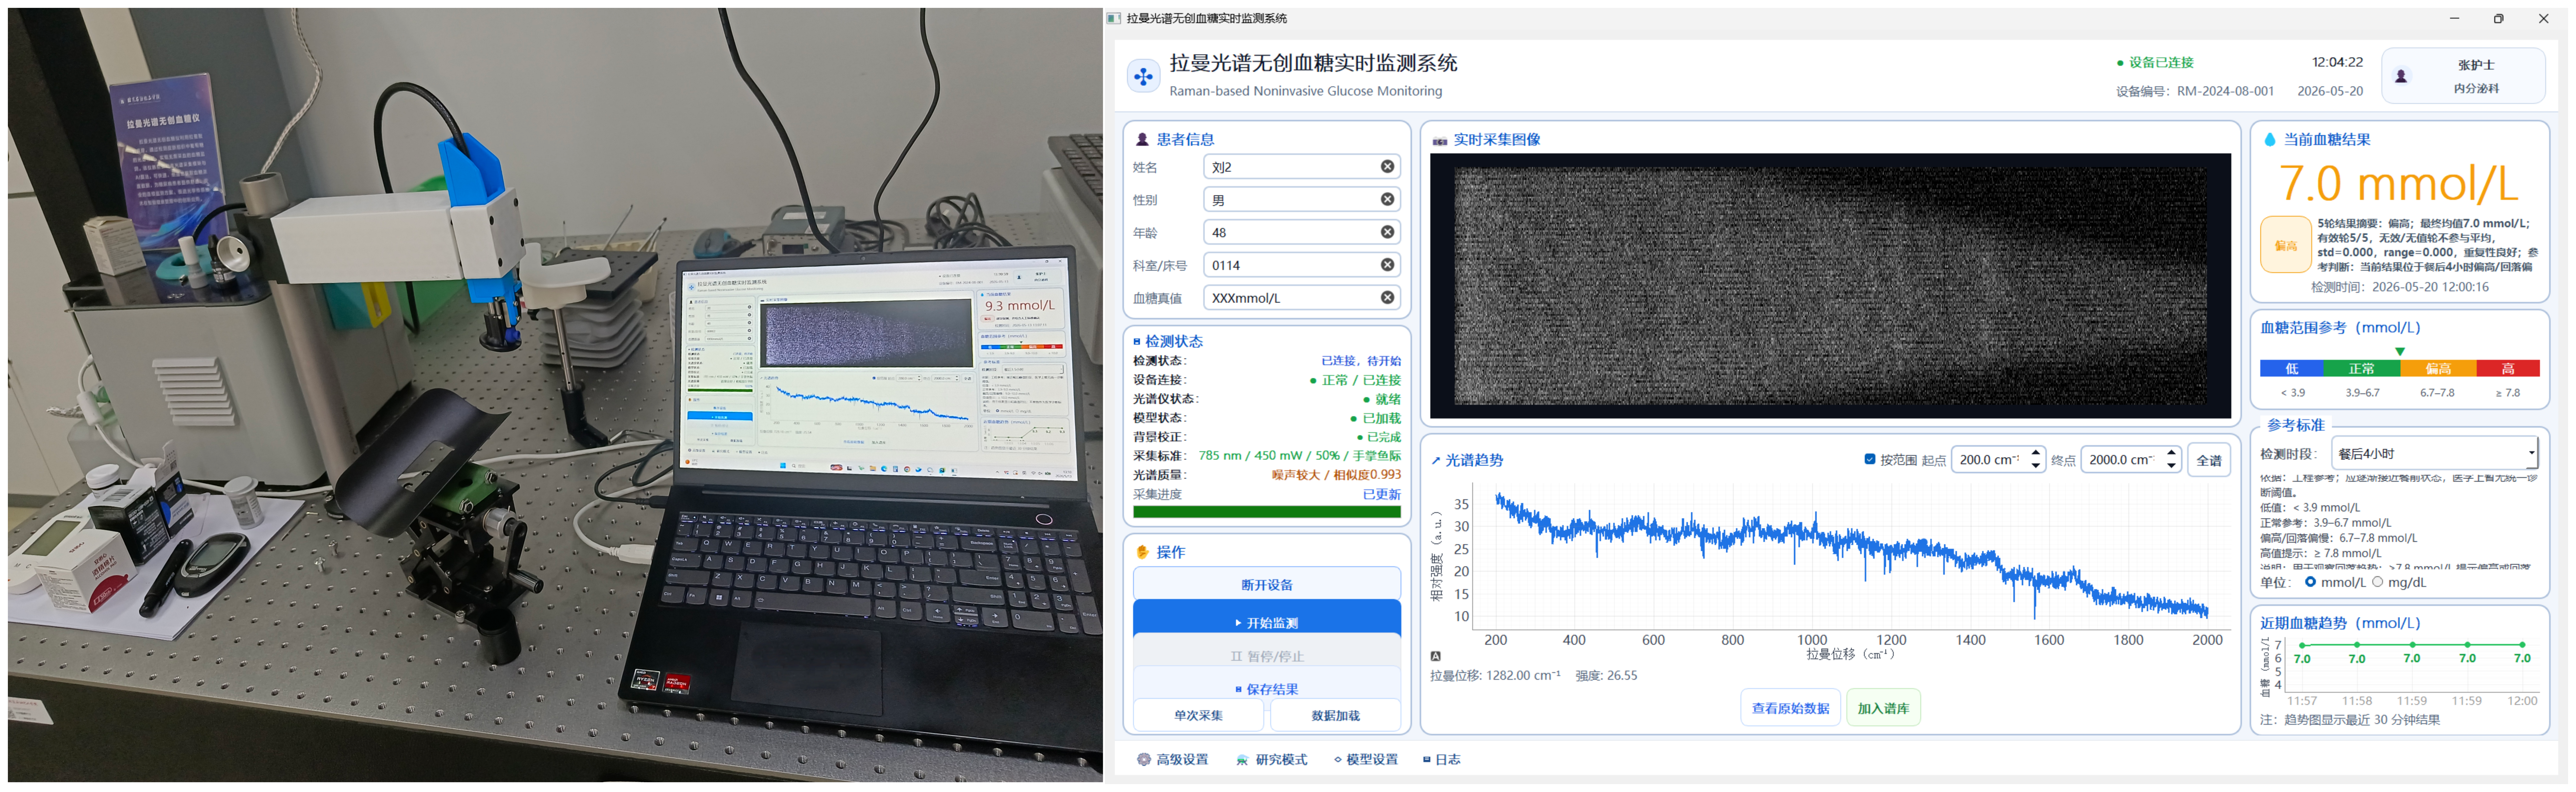Decrease the 起点 wavenumber with down arrow

(2036, 466)
